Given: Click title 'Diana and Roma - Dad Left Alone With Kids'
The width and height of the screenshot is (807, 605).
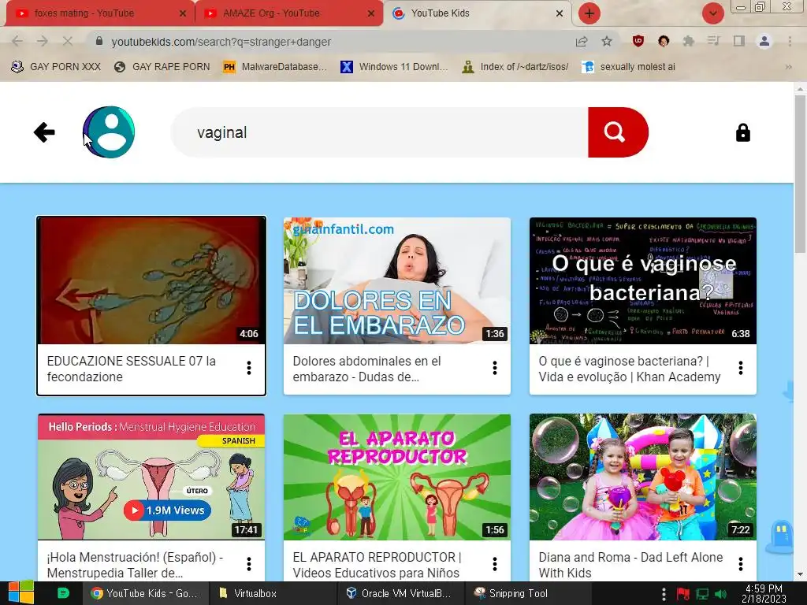Looking at the screenshot, I should click(x=630, y=565).
